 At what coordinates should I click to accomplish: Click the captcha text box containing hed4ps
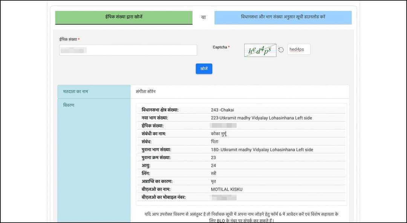click(x=298, y=50)
